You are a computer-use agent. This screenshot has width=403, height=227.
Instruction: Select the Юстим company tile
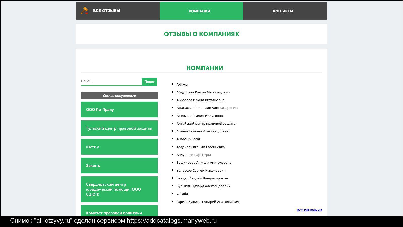[119, 147]
